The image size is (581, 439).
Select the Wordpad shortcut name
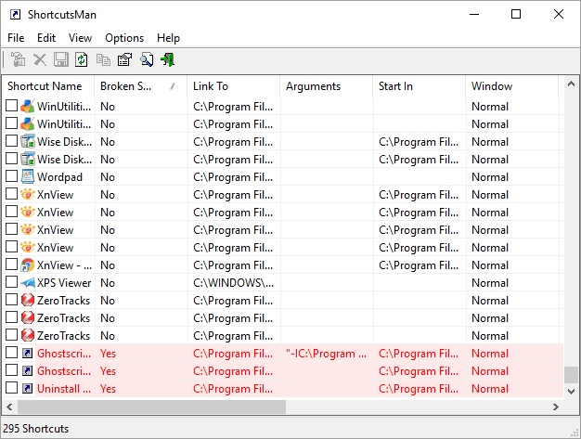pyautogui.click(x=59, y=177)
